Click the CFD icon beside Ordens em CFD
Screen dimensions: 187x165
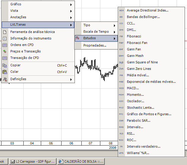pyautogui.click(x=5, y=45)
